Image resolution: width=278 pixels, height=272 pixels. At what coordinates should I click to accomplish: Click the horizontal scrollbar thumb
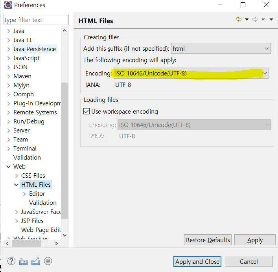[x=27, y=243]
